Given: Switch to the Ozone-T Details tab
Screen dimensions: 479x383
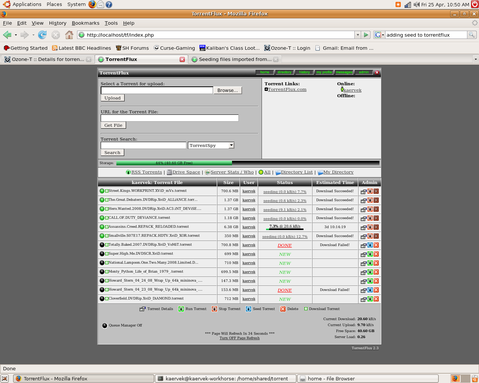Looking at the screenshot, I should click(47, 59).
